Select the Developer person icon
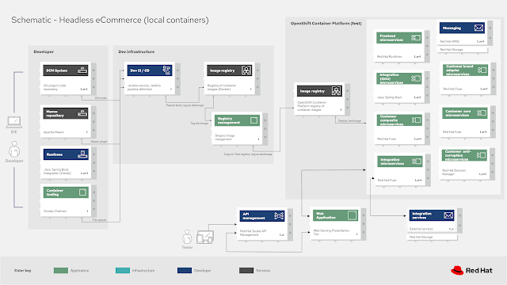The image size is (507, 285). coord(14,150)
